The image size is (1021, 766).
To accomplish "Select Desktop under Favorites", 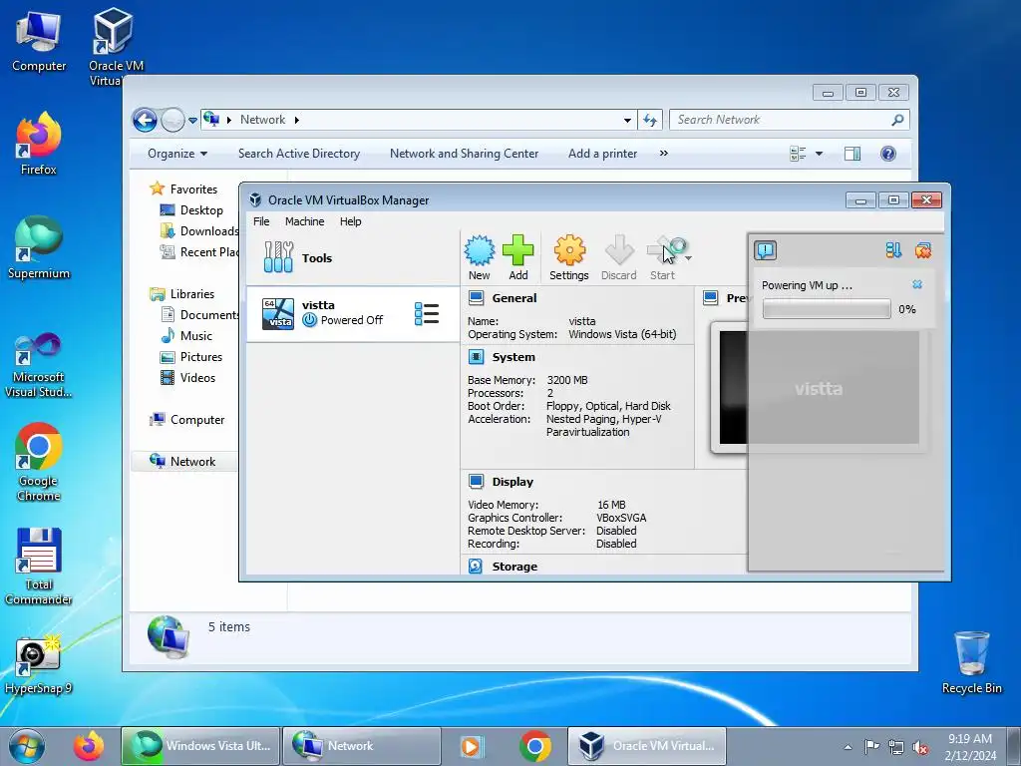I will point(201,210).
